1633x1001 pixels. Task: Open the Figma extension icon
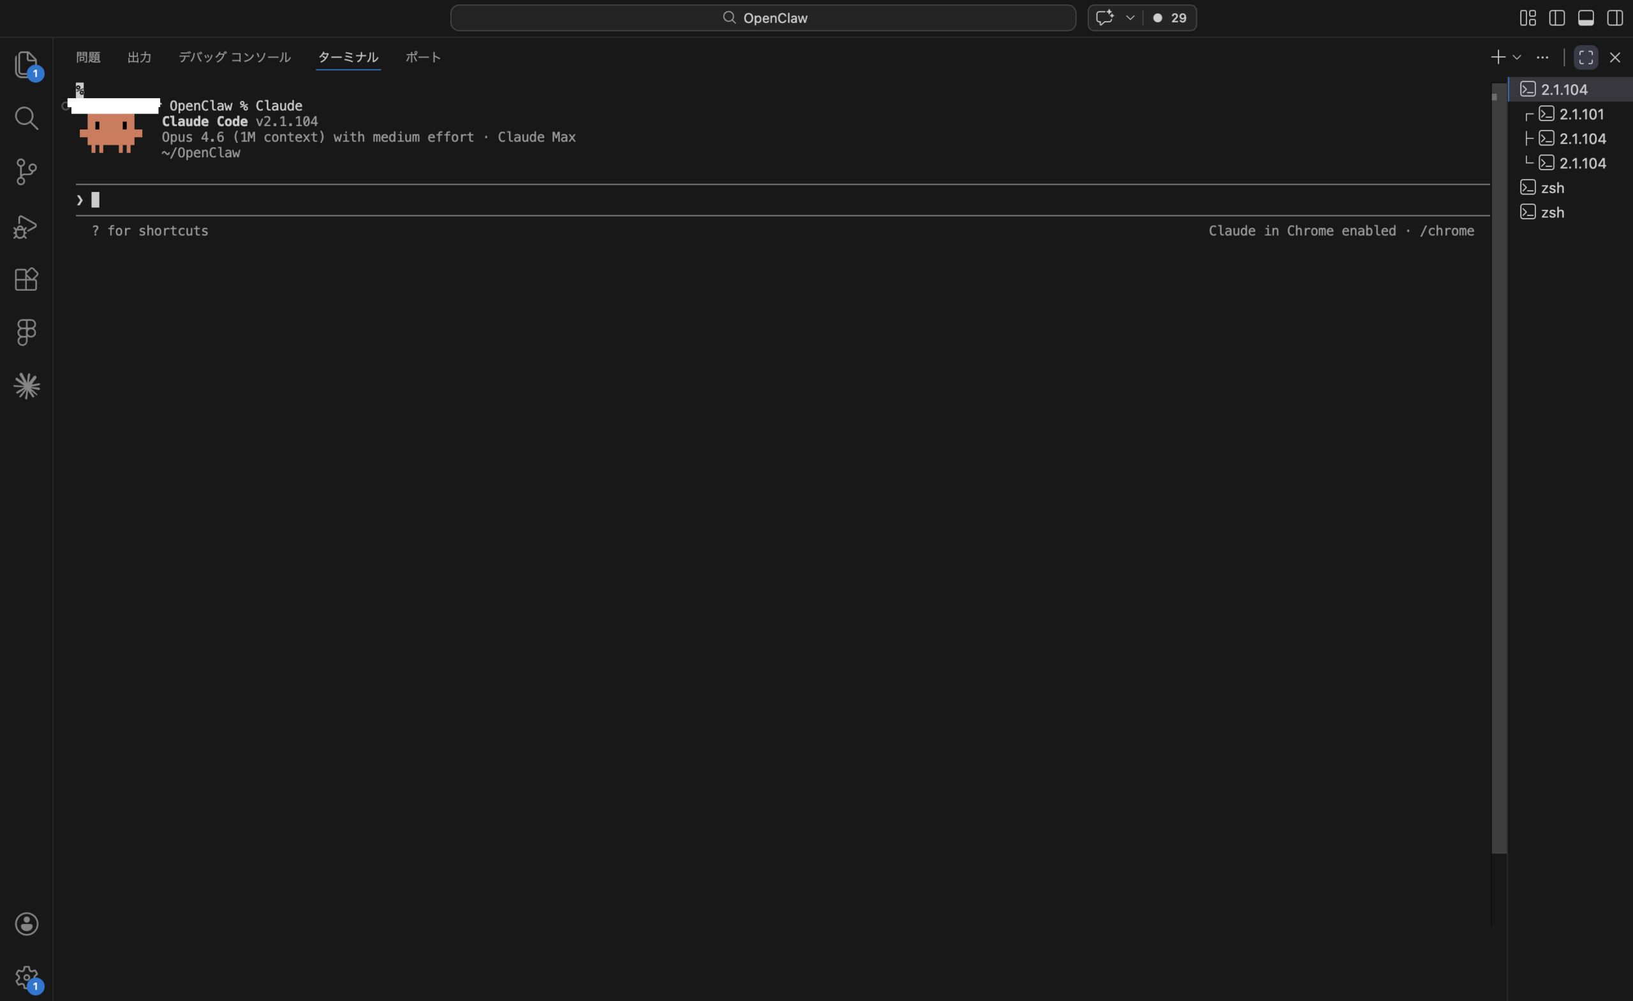(27, 332)
